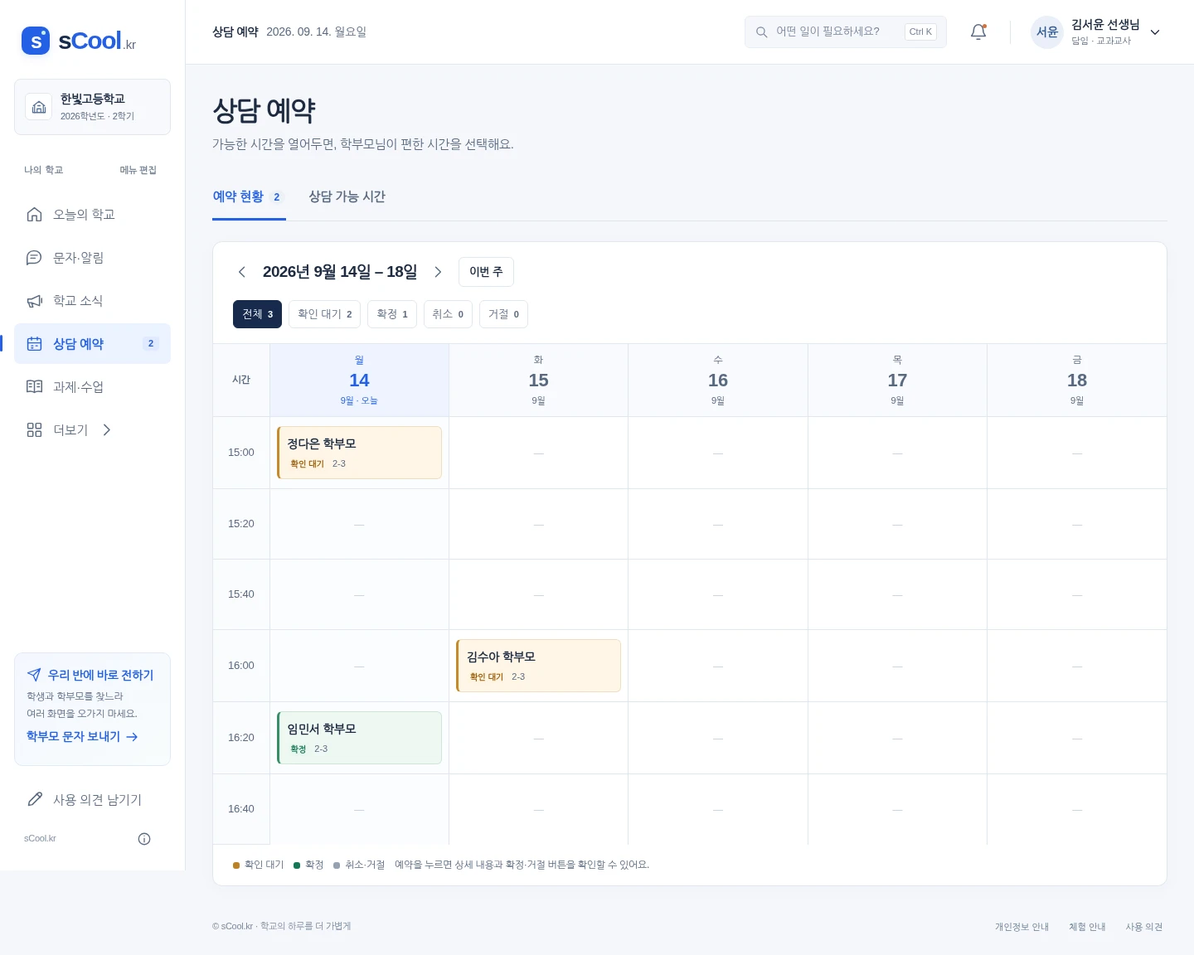Filter reservations by 거절 0
The image size is (1194, 955).
point(503,314)
